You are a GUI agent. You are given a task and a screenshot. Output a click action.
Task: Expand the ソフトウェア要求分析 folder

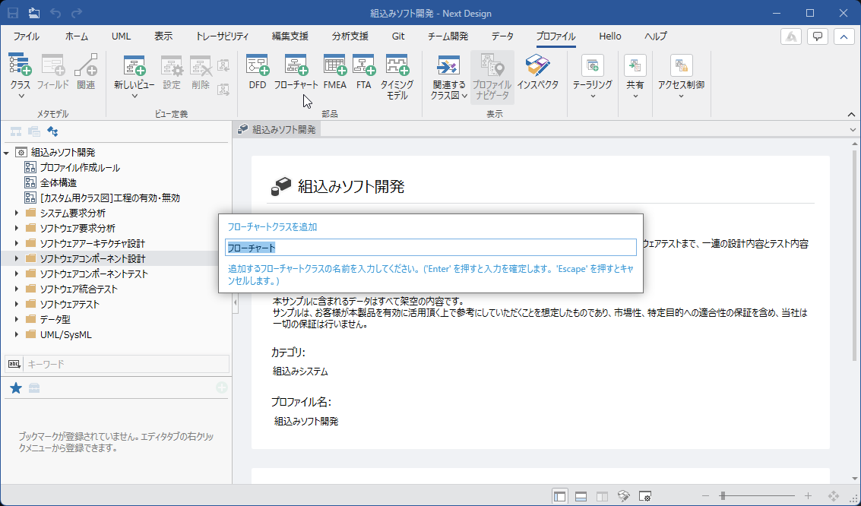coord(17,228)
